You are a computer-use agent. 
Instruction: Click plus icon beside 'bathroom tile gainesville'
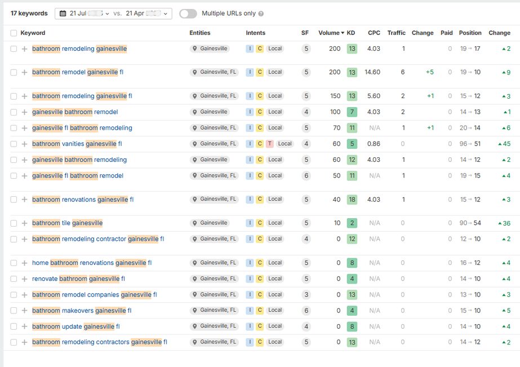24,224
